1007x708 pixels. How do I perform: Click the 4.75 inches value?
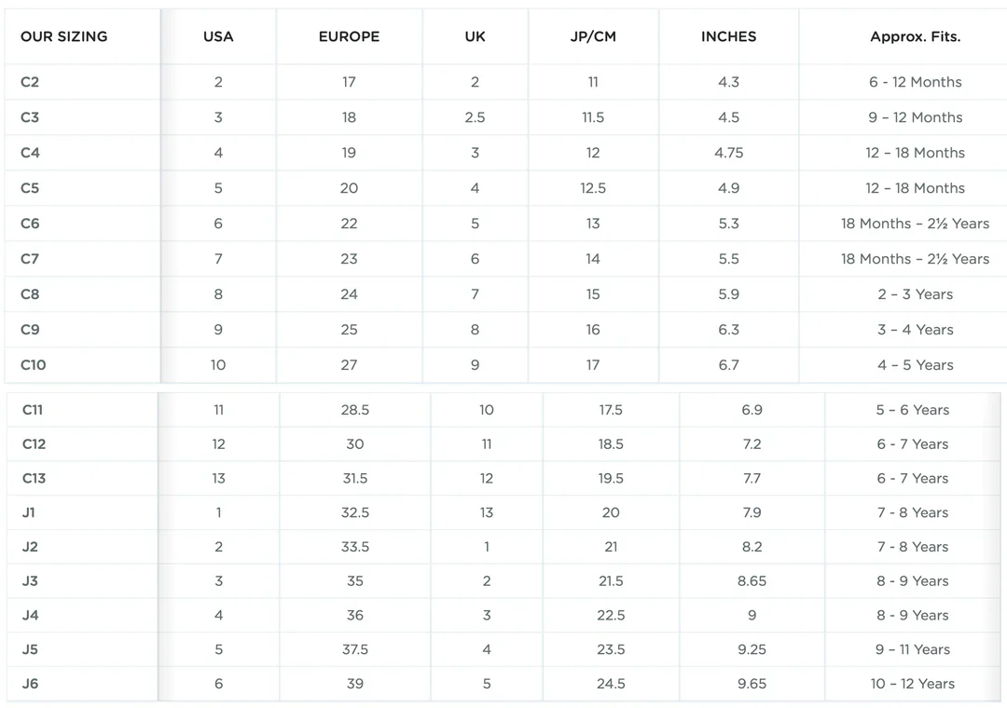tap(728, 153)
